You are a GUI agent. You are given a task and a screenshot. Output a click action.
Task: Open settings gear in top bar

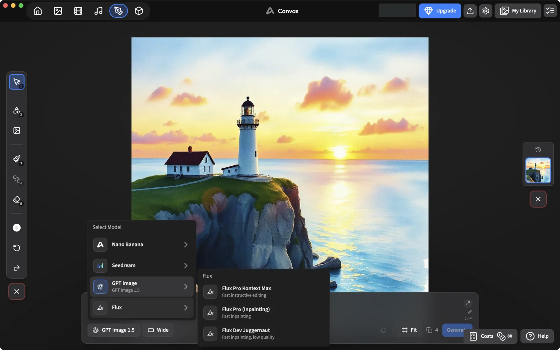(485, 11)
